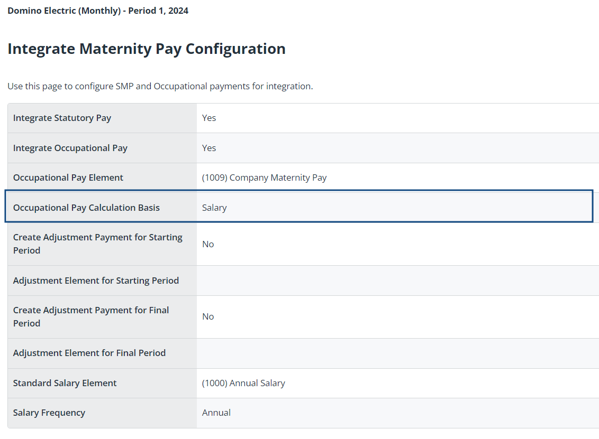Click the Salary calculation basis value

[x=214, y=208]
